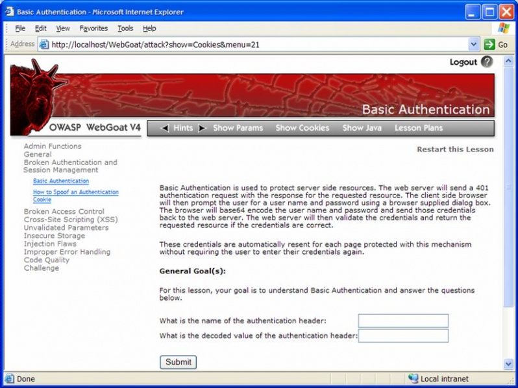Expand the Unvalidated Parameters category

click(66, 227)
